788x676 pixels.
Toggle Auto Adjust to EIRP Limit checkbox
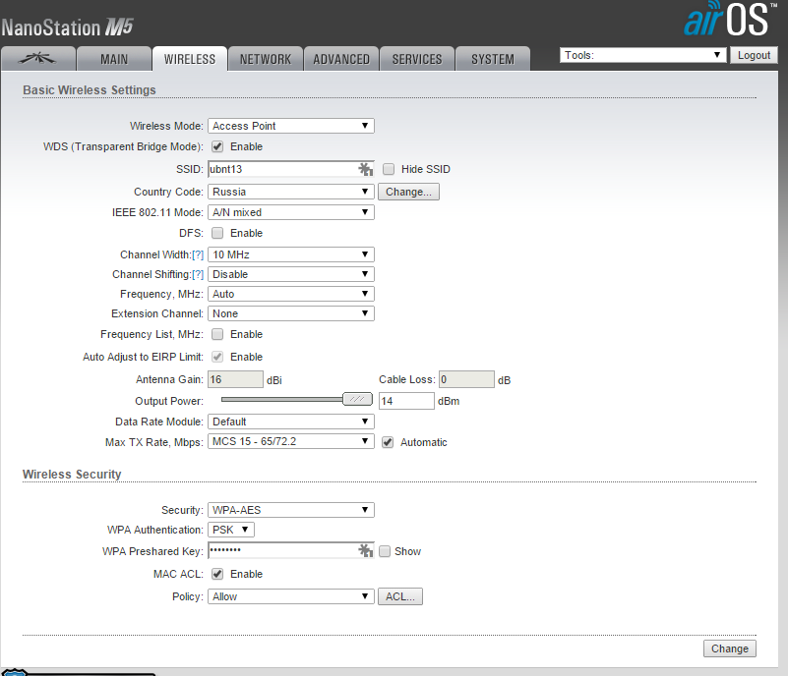pos(217,357)
